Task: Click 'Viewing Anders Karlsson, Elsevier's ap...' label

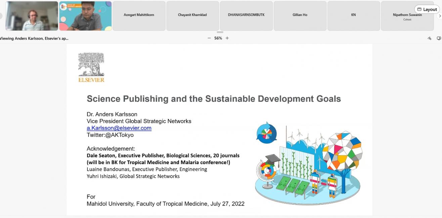Action: 34,38
